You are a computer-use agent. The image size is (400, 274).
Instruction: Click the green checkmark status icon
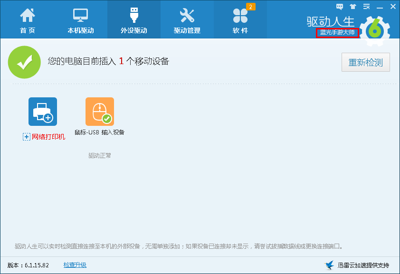tap(24, 62)
